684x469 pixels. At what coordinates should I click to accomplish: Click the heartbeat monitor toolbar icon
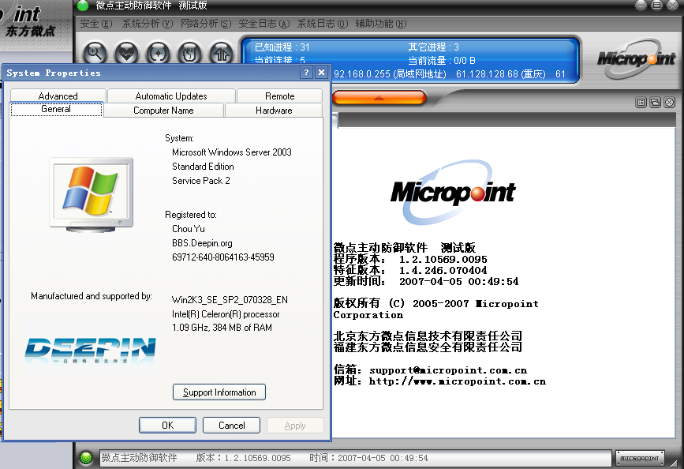point(126,53)
